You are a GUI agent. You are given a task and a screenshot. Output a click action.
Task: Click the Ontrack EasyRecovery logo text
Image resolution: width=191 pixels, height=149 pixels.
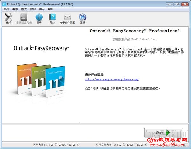point(41,48)
